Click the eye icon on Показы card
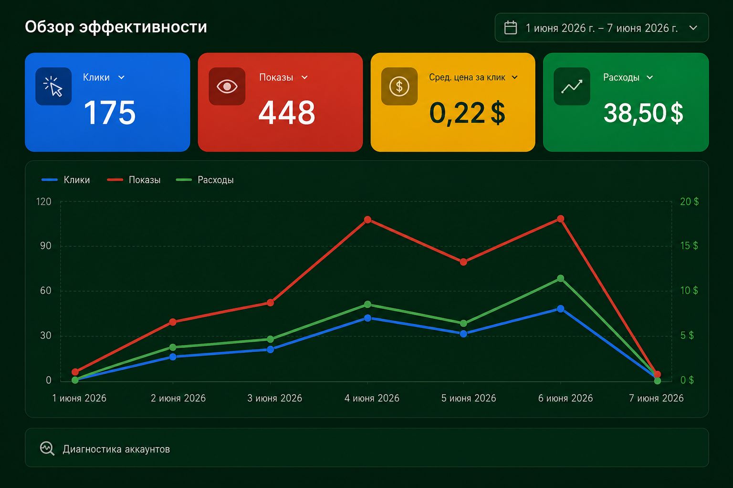Image resolution: width=733 pixels, height=488 pixels. click(x=227, y=86)
